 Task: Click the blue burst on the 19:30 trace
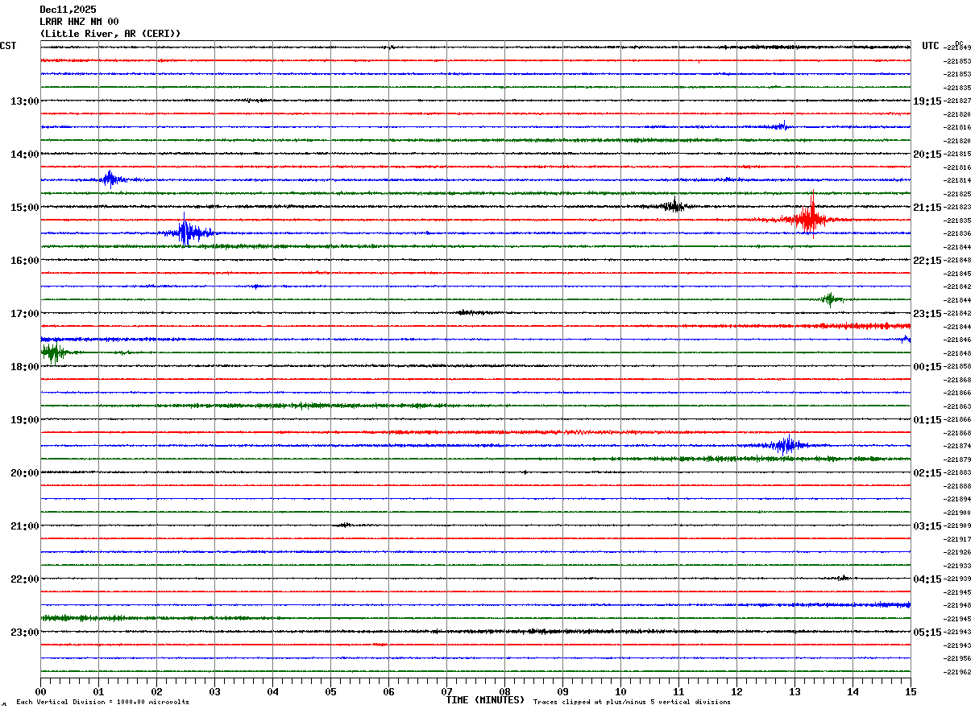785,445
